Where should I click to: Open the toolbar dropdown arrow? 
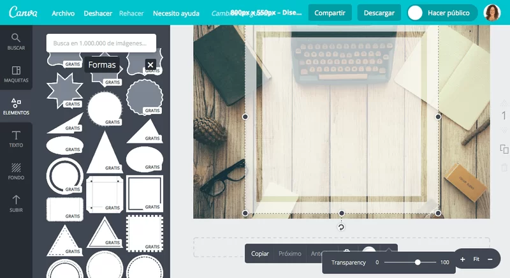pyautogui.click(x=389, y=249)
